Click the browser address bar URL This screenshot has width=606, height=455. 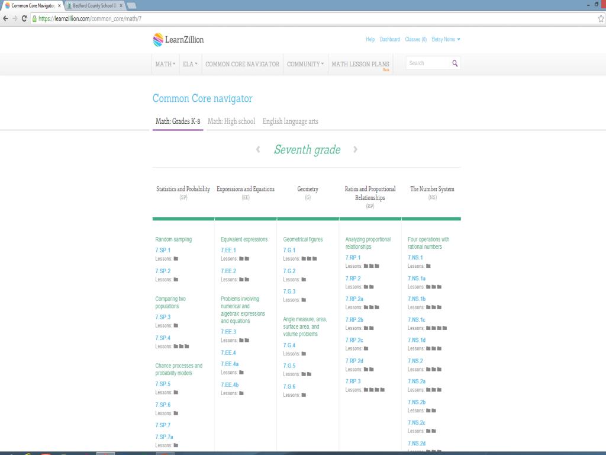(x=90, y=18)
